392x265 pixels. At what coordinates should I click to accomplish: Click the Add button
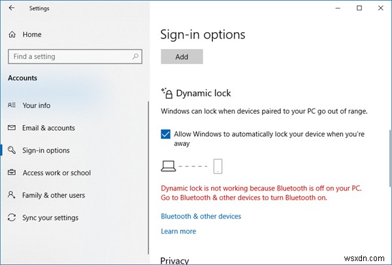click(182, 57)
